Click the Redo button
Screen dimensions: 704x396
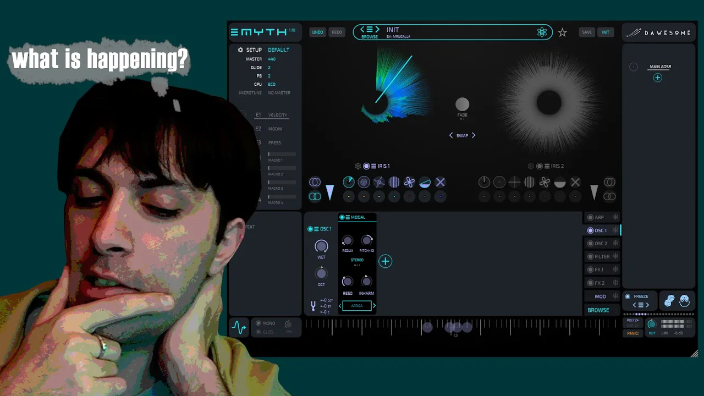[337, 32]
